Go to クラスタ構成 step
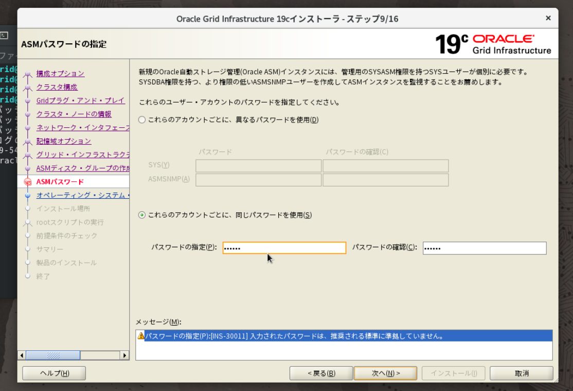The width and height of the screenshot is (573, 391). click(x=57, y=87)
